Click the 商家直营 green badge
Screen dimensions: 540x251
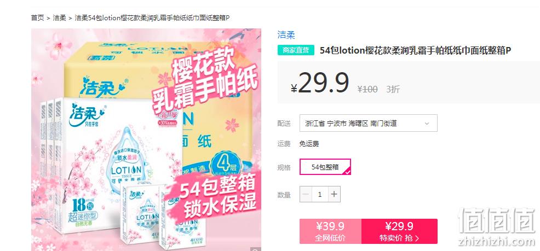296,50
